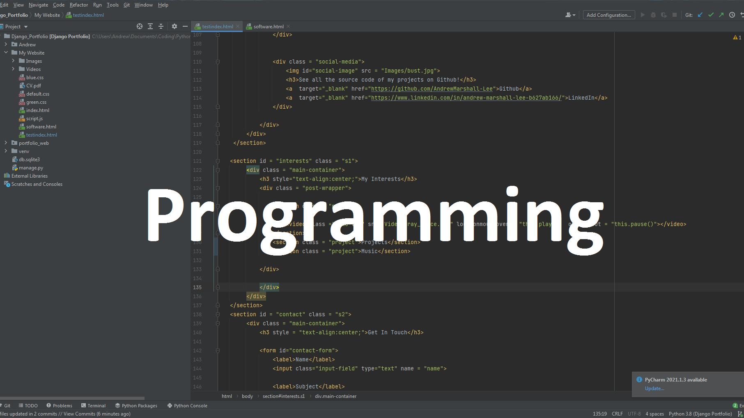Switch to the software.html tab
This screenshot has height=418, width=744.
click(269, 26)
